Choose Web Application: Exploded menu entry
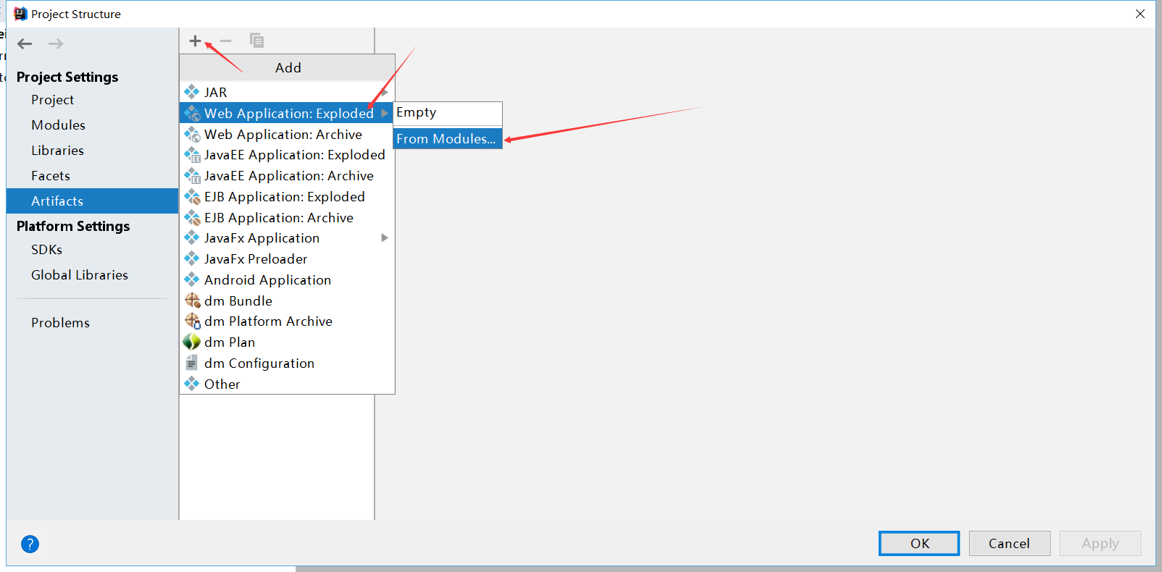Viewport: 1162px width, 572px height. click(x=287, y=113)
